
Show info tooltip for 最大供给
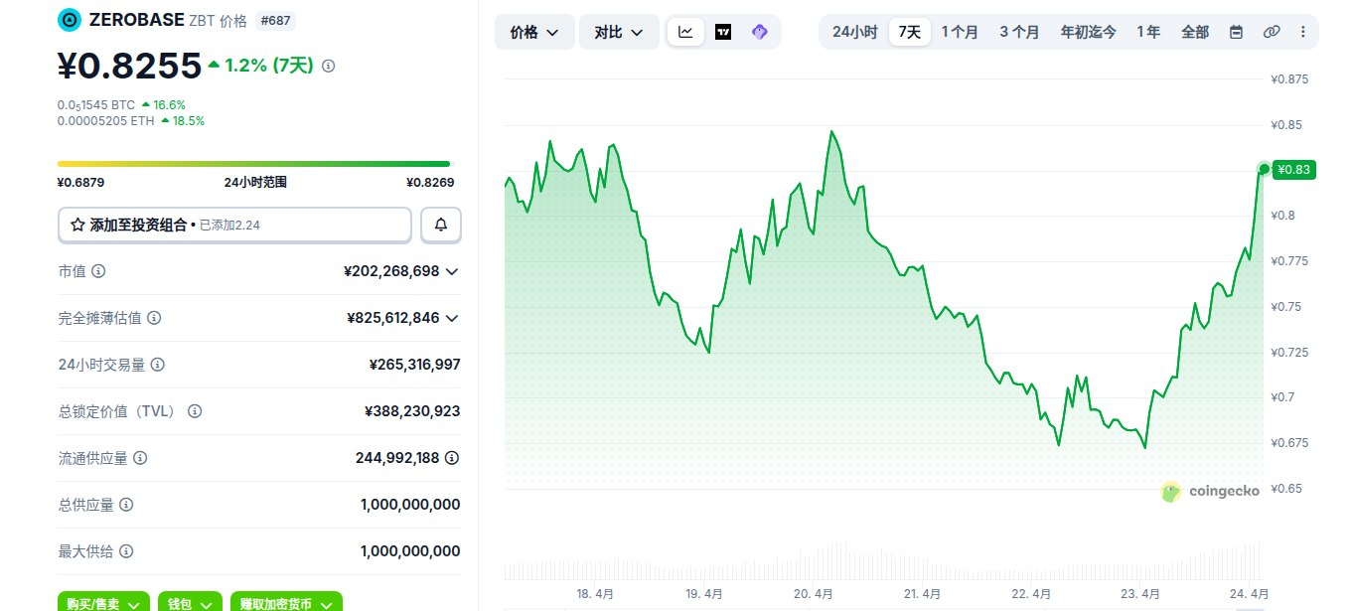coord(126,551)
